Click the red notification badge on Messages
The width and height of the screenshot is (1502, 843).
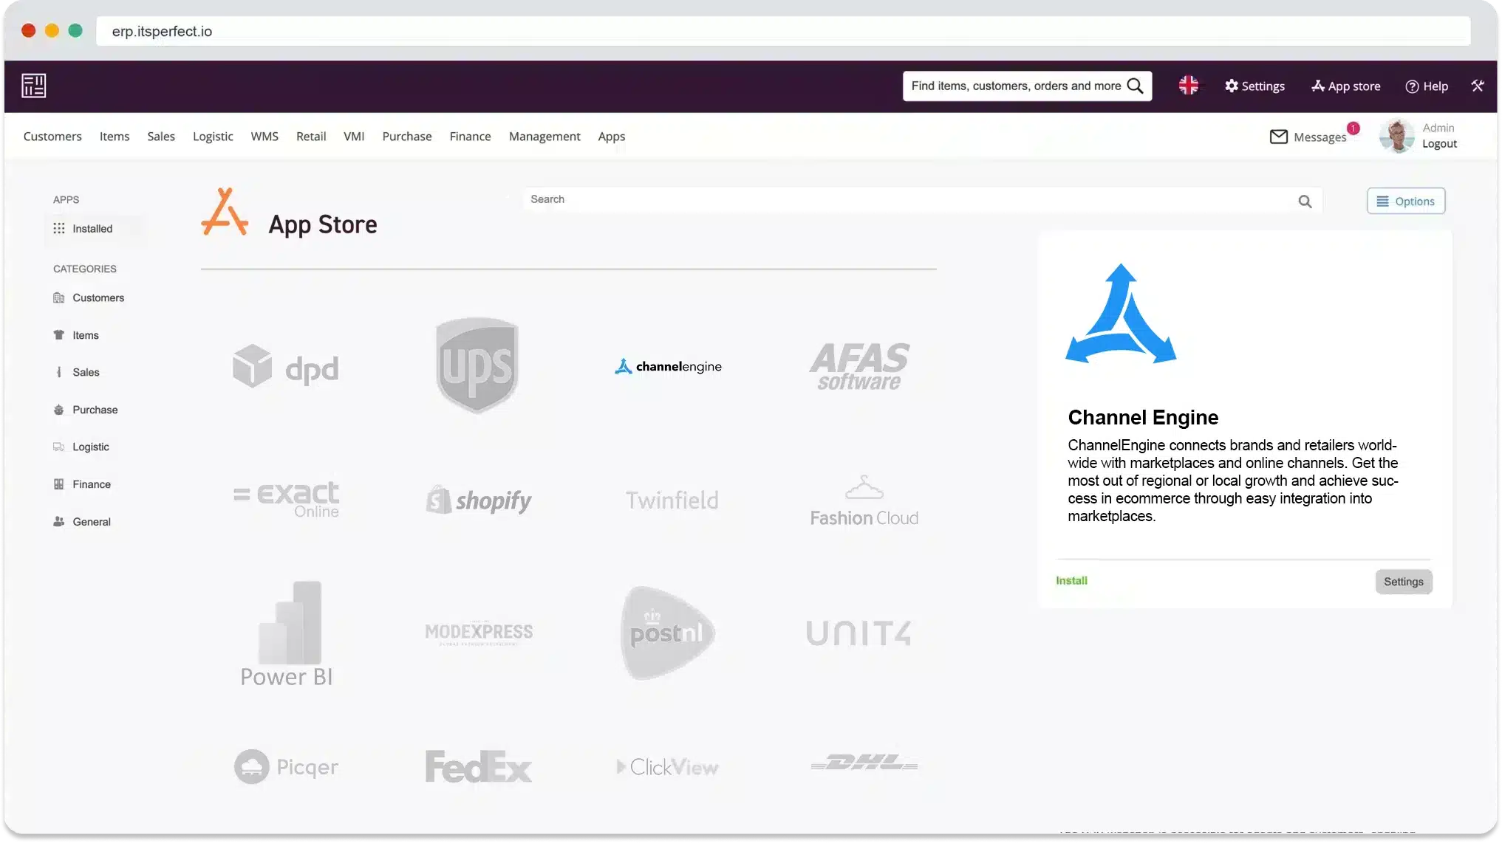[1353, 128]
